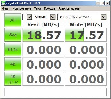Open the Тема menu
Screen dimensions: 111x99
tap(37, 8)
